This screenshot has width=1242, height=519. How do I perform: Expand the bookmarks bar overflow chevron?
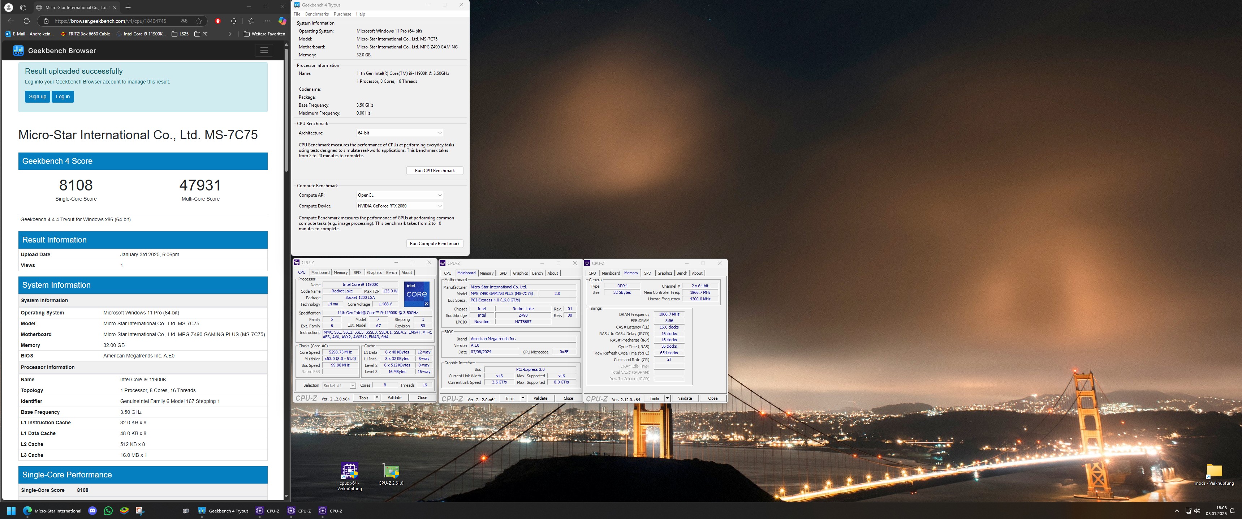[230, 34]
